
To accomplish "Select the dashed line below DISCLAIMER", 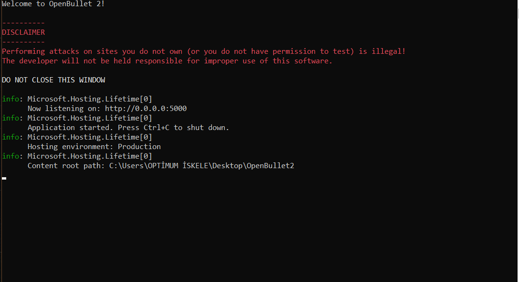I will (23, 42).
